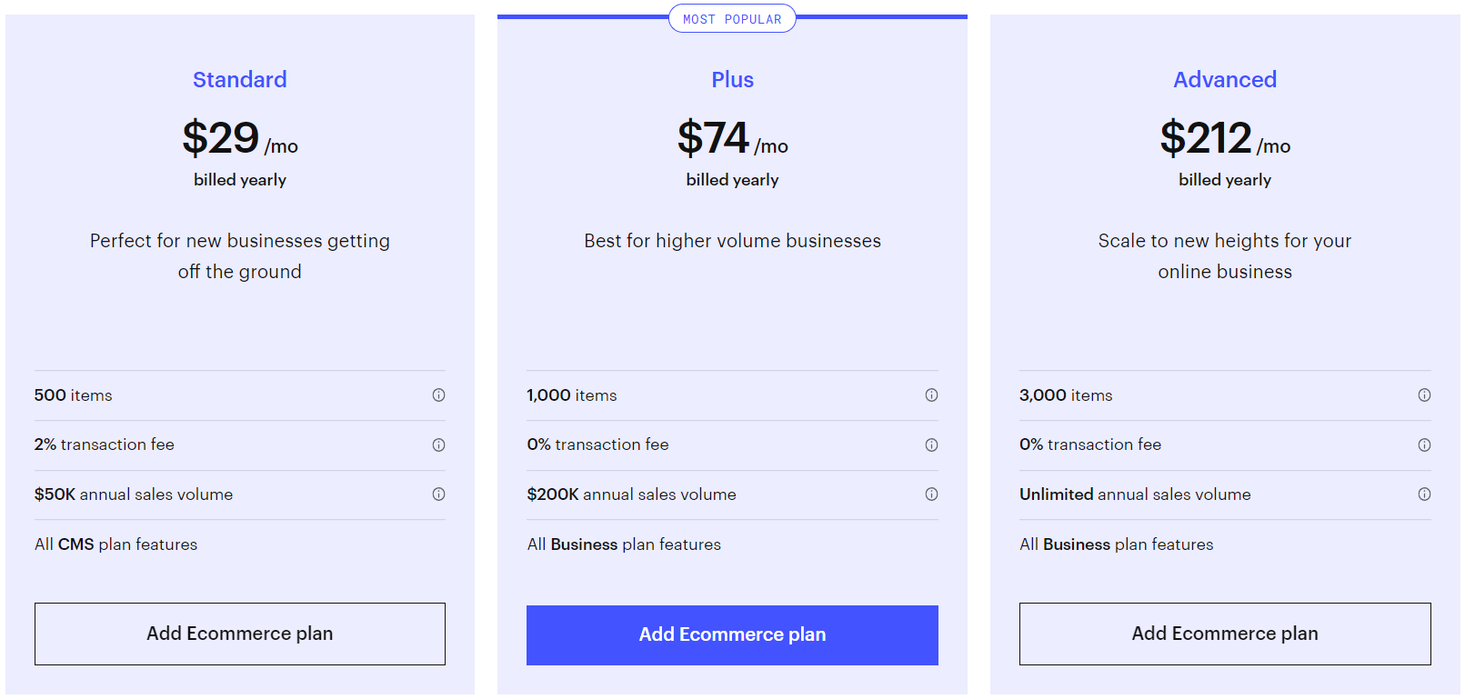Select the Advanced plan heading
Image resolution: width=1465 pixels, height=699 pixels.
click(1225, 80)
